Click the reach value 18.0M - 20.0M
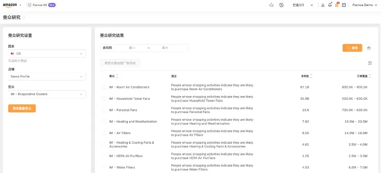Viewport: 381px width, 173px height. 356,121
